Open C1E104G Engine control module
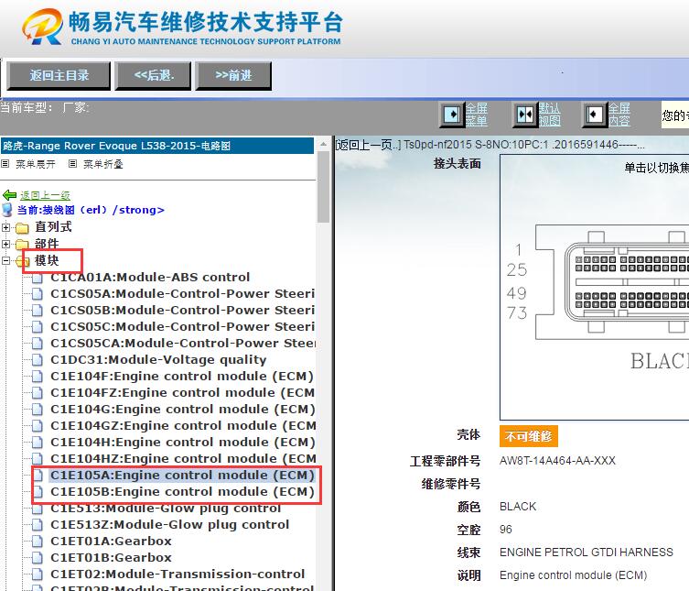Image resolution: width=689 pixels, height=591 pixels. (x=182, y=410)
